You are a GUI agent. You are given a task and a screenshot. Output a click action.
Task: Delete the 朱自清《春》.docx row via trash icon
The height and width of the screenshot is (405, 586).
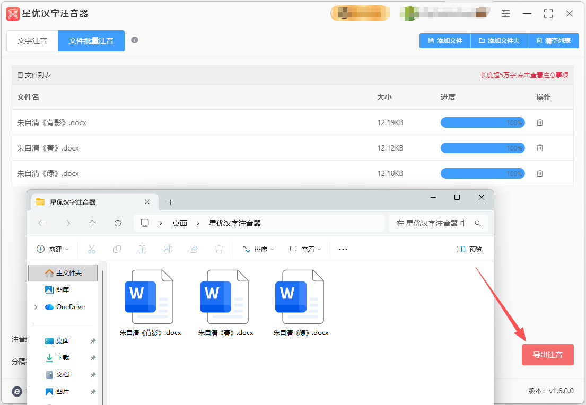pos(540,147)
